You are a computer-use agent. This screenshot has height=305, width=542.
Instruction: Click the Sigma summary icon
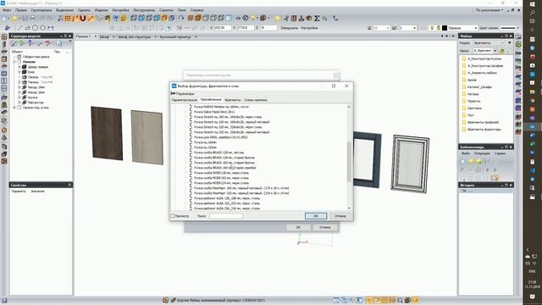[x=317, y=19]
